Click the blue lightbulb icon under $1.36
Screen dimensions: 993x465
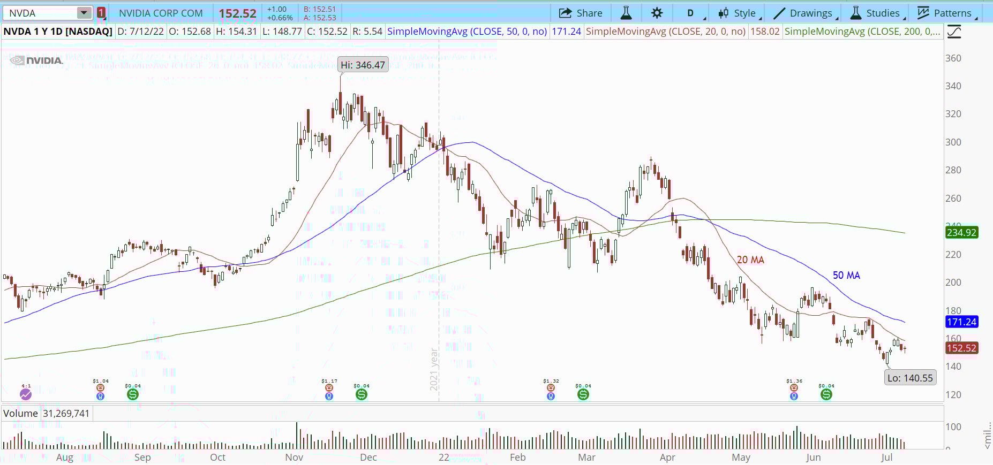coord(794,397)
